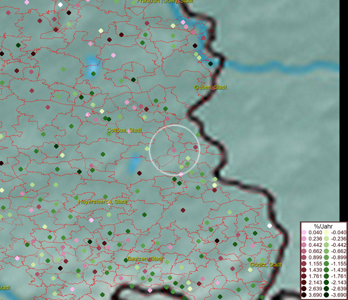
Task: Click the legend value -0.236
Action: pyautogui.click(x=338, y=238)
